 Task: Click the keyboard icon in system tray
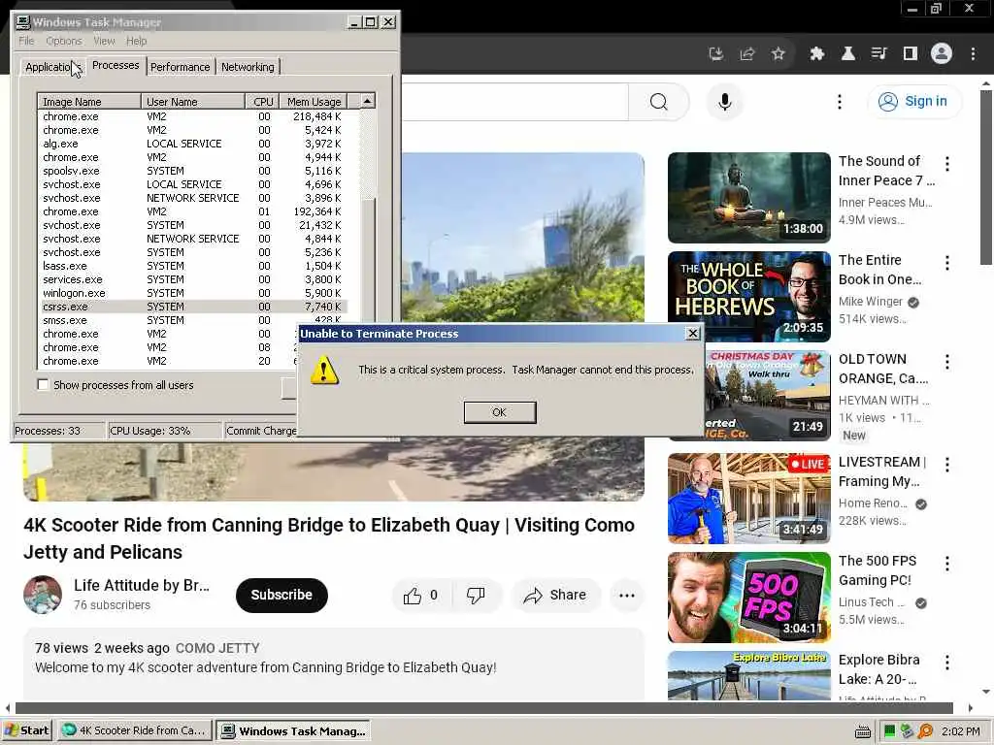click(862, 731)
